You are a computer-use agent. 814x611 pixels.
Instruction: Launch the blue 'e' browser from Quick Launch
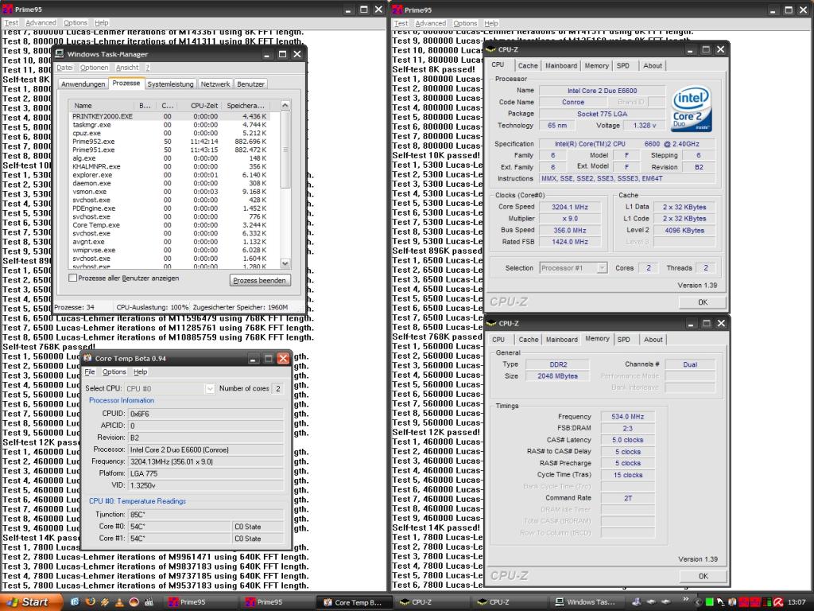point(74,601)
